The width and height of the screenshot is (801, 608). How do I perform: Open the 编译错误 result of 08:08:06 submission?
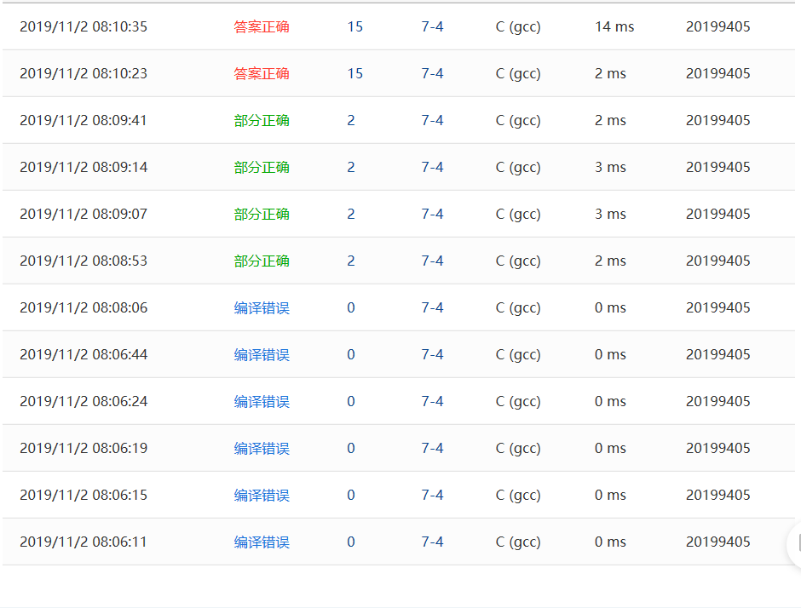(262, 307)
